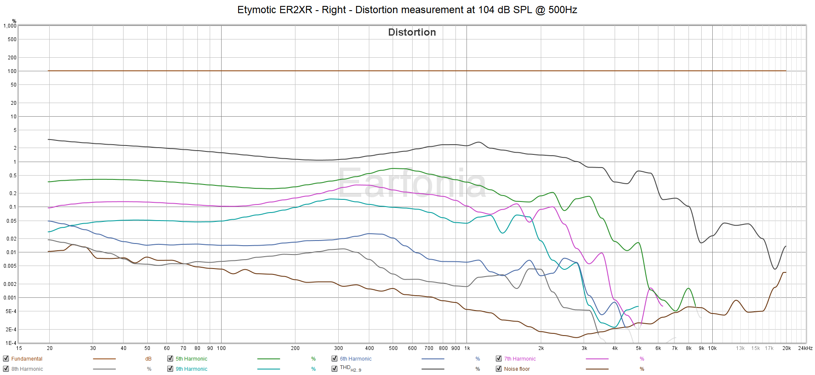Viewport: 815px width, 375px height.
Task: Click the brown Fundamental line swatch
Action: (104, 359)
